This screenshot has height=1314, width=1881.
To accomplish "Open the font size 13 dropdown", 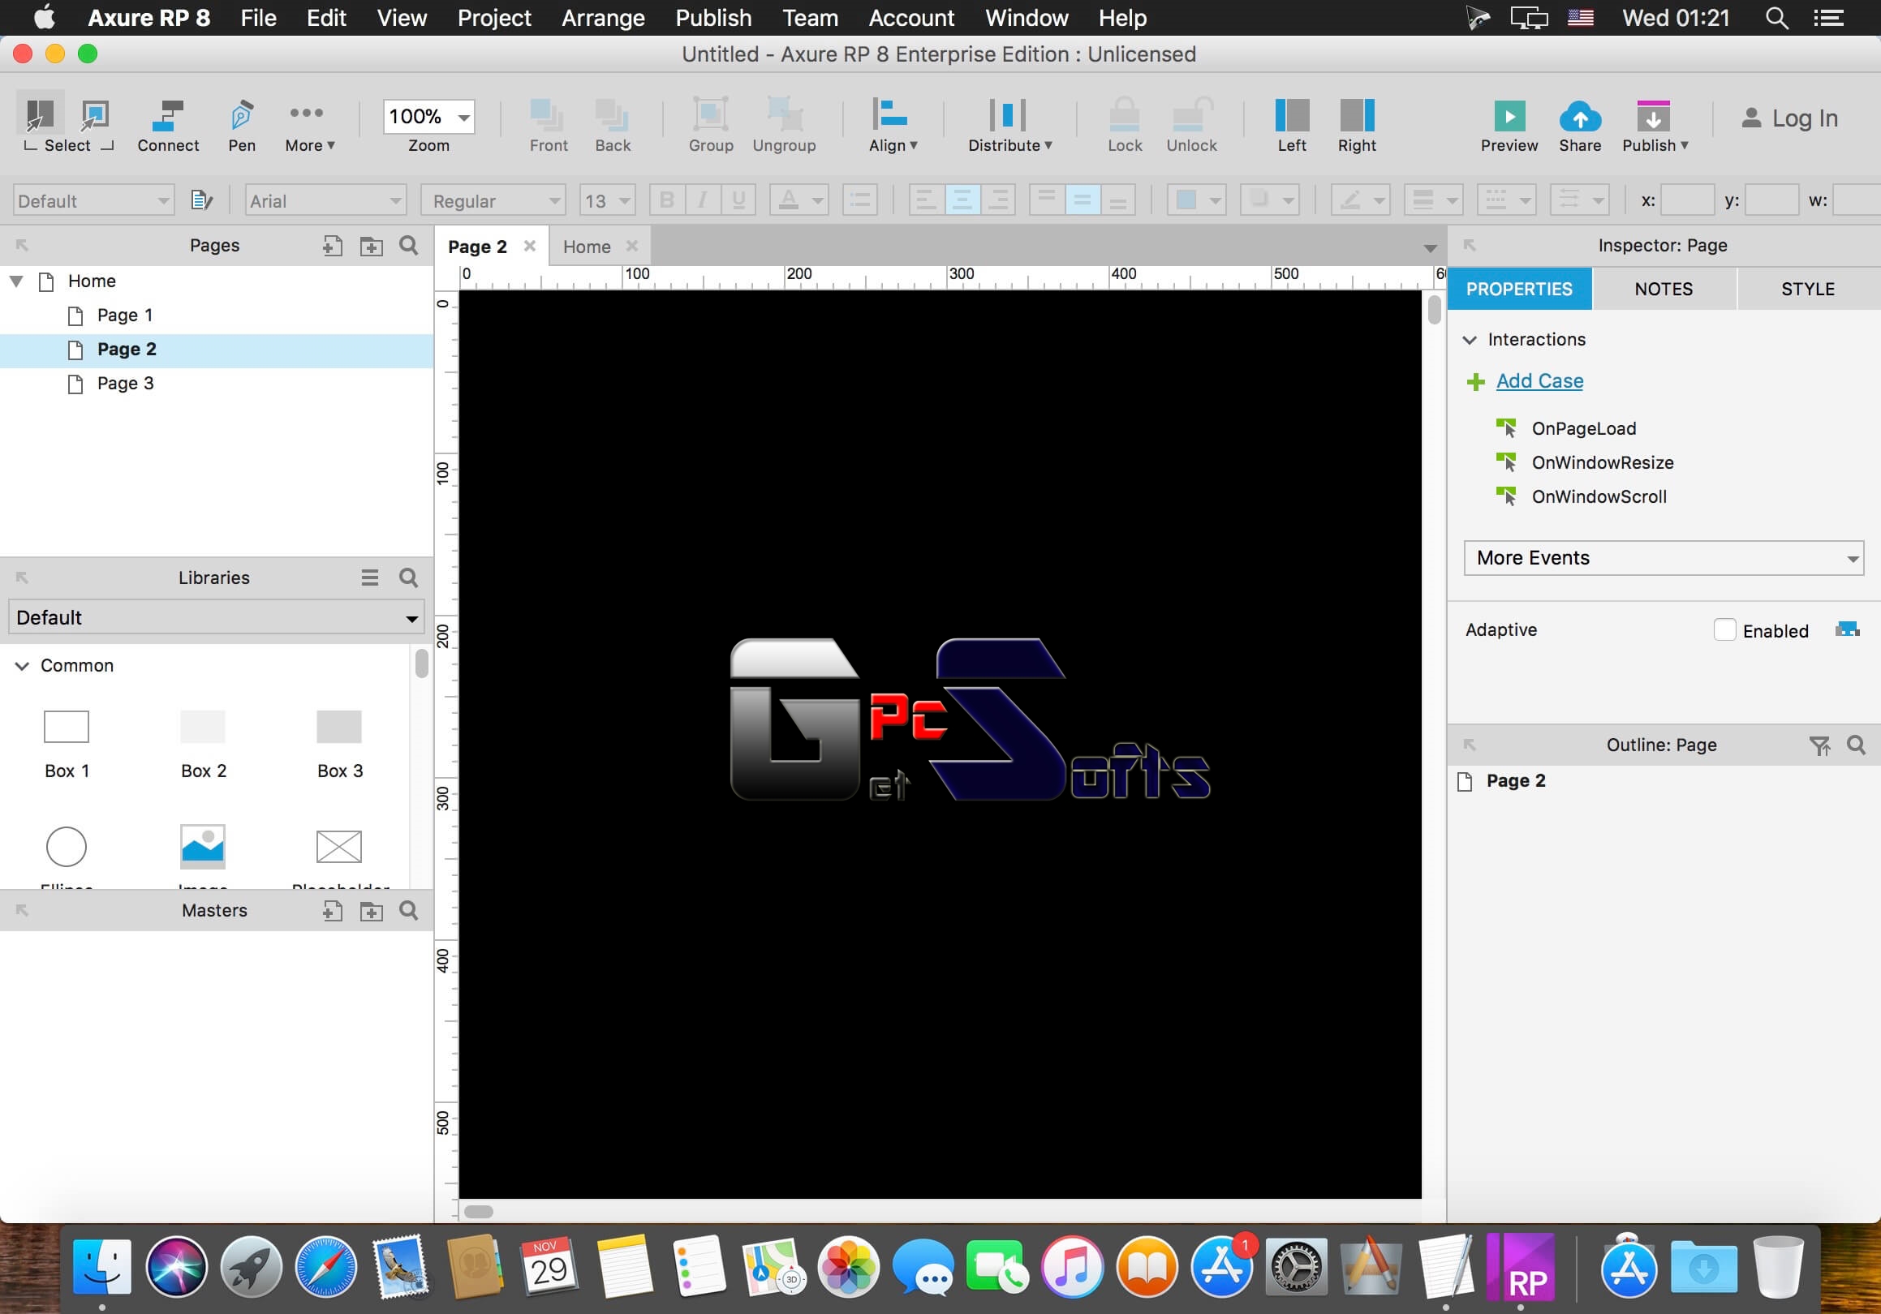I will coord(607,200).
